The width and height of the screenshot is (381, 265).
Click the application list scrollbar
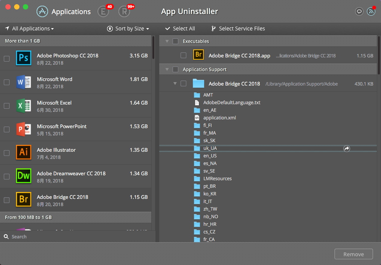153,48
